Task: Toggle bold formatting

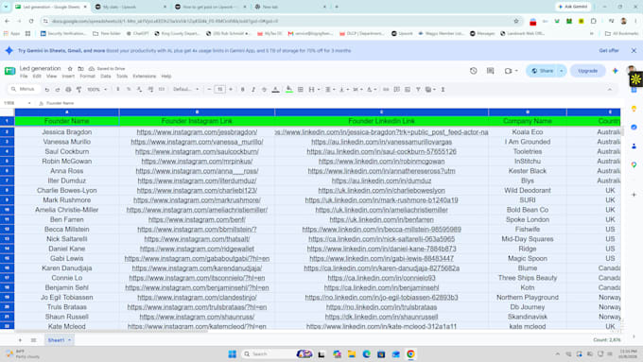Action: click(x=242, y=90)
